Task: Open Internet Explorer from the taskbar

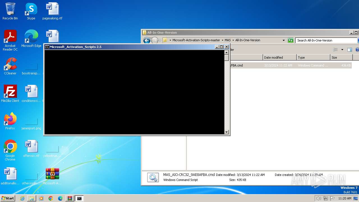Action: click(x=22, y=198)
